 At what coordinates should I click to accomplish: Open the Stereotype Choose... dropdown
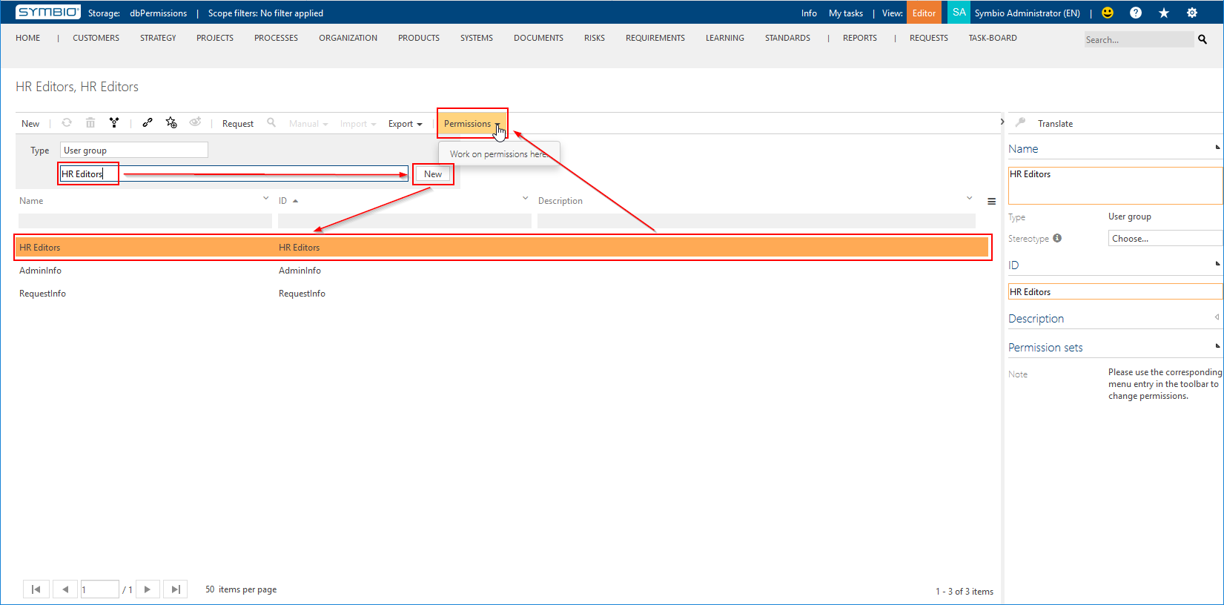click(x=1165, y=238)
